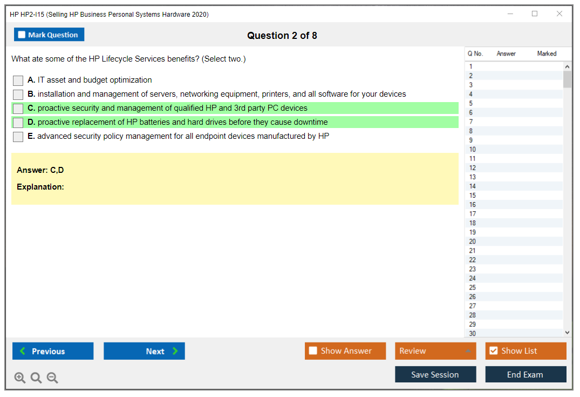
Task: Check option E about endpoint security
Action: [x=18, y=137]
